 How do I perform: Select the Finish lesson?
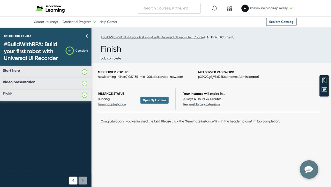pos(46,95)
